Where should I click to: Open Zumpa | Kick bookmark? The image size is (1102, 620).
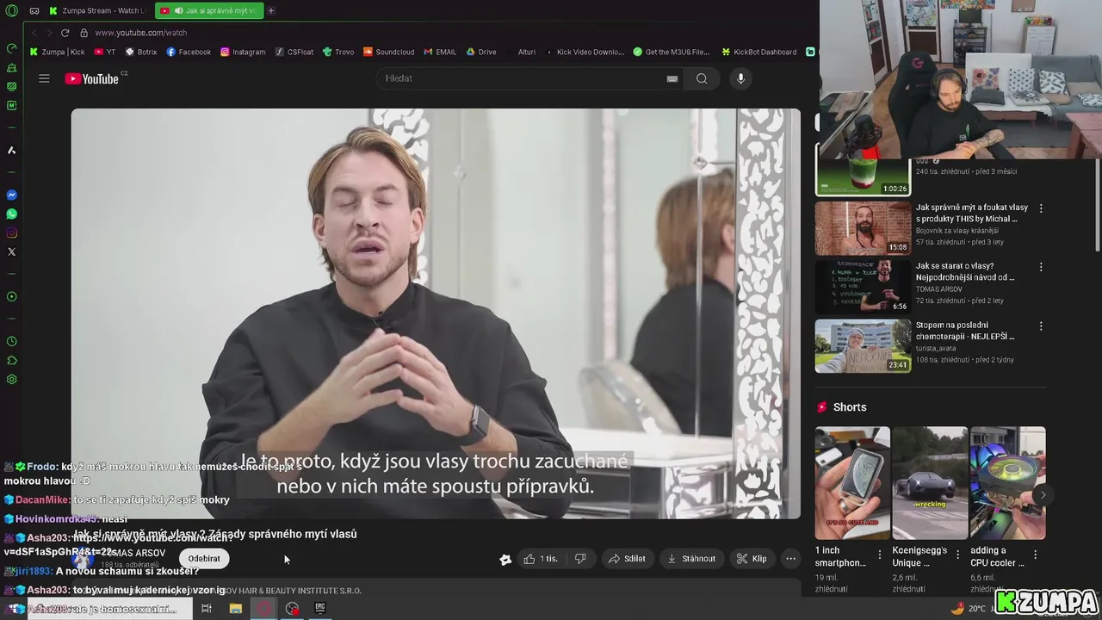click(x=58, y=52)
